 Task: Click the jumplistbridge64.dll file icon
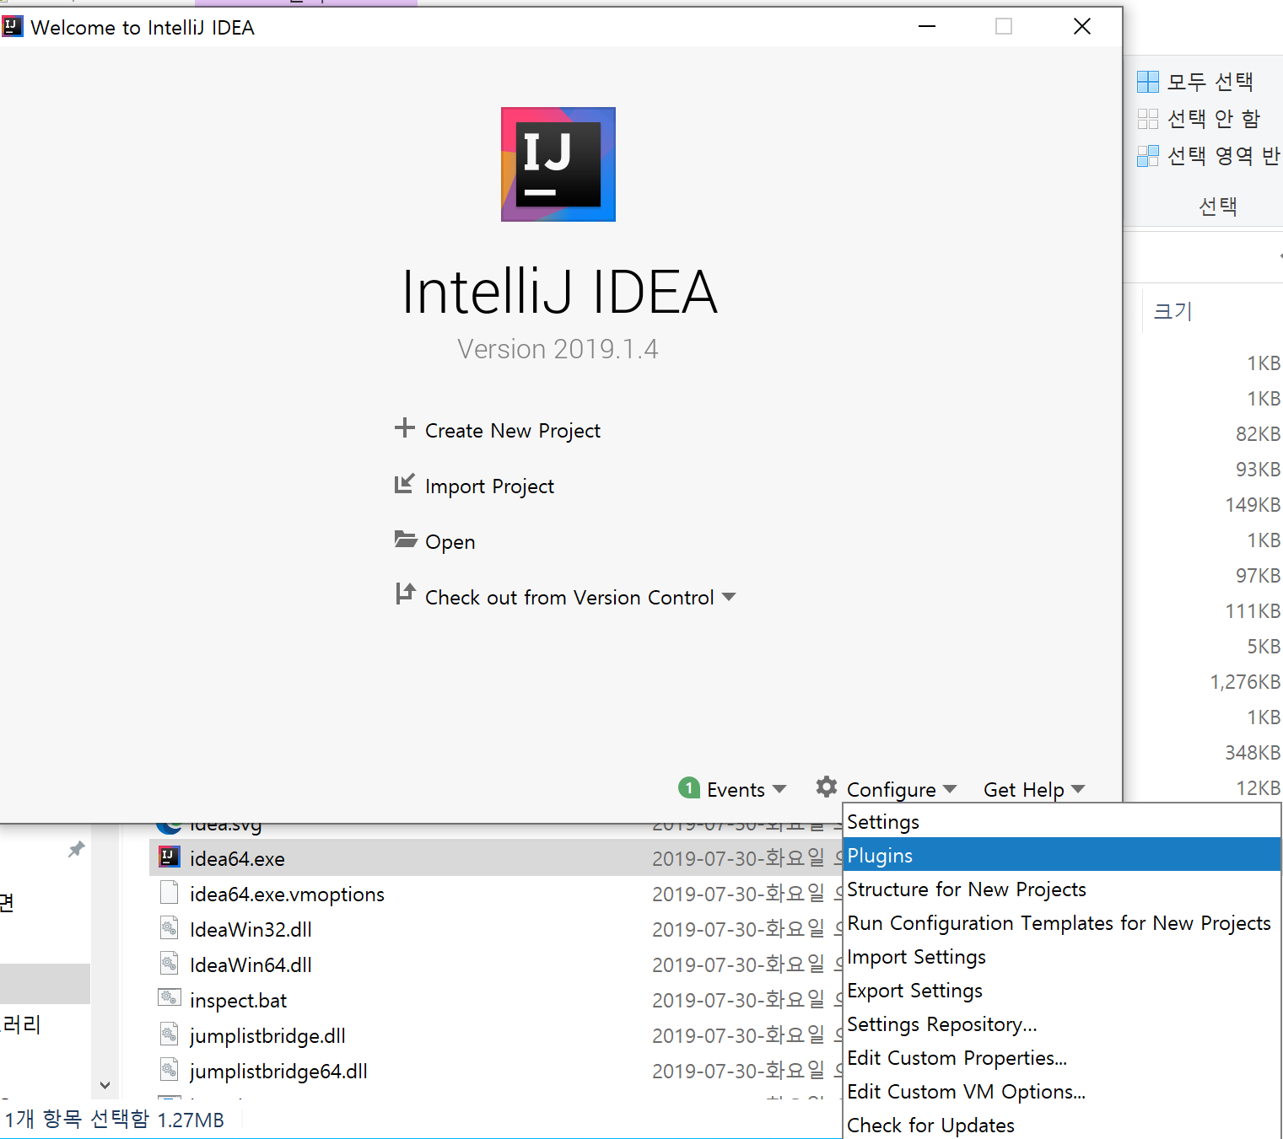(170, 1070)
